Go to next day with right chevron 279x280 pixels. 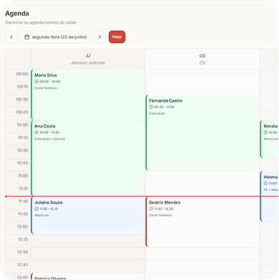click(99, 37)
